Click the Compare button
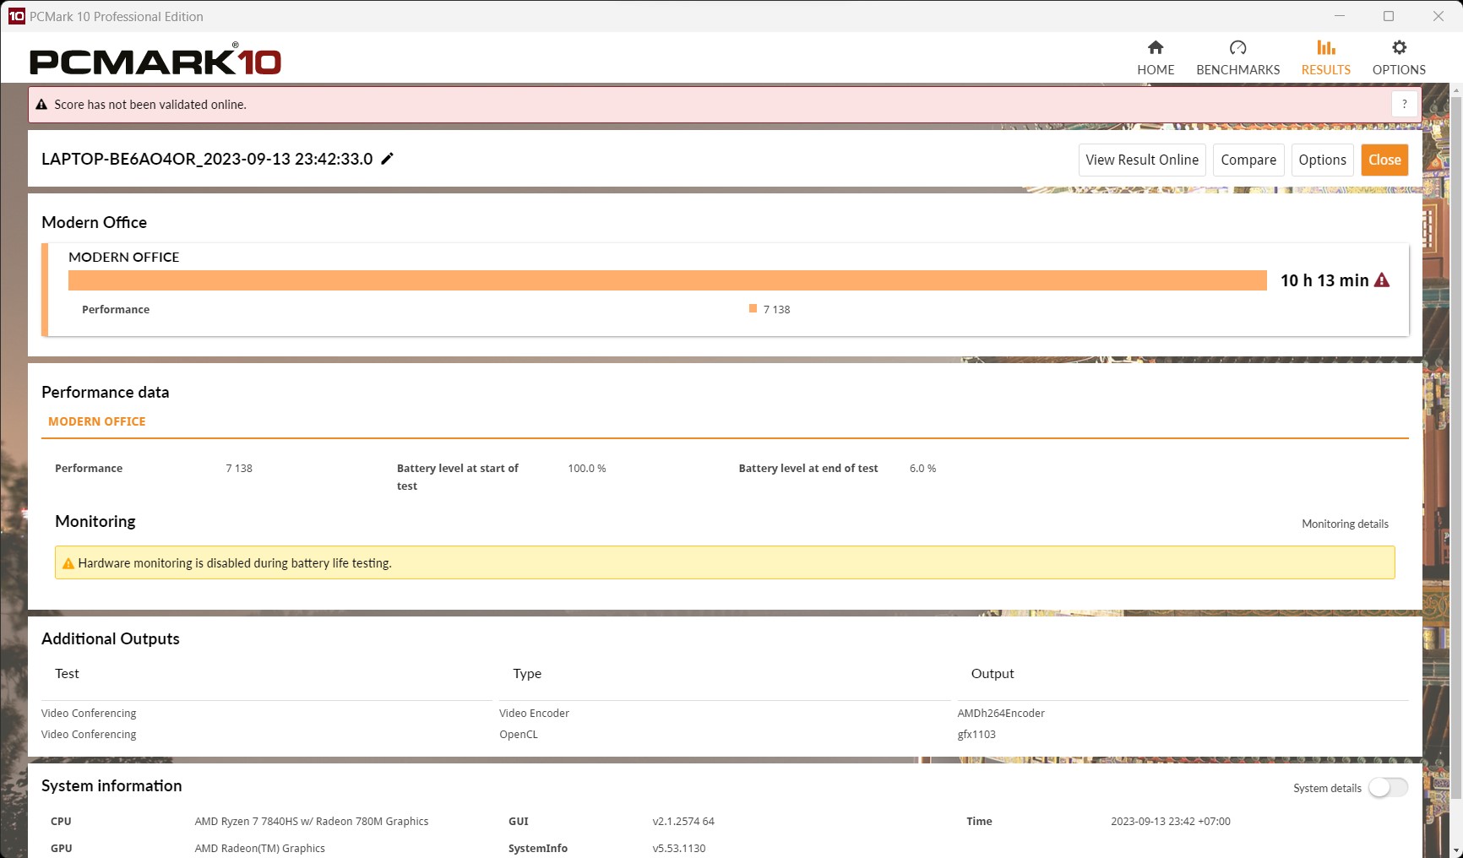 coord(1248,160)
